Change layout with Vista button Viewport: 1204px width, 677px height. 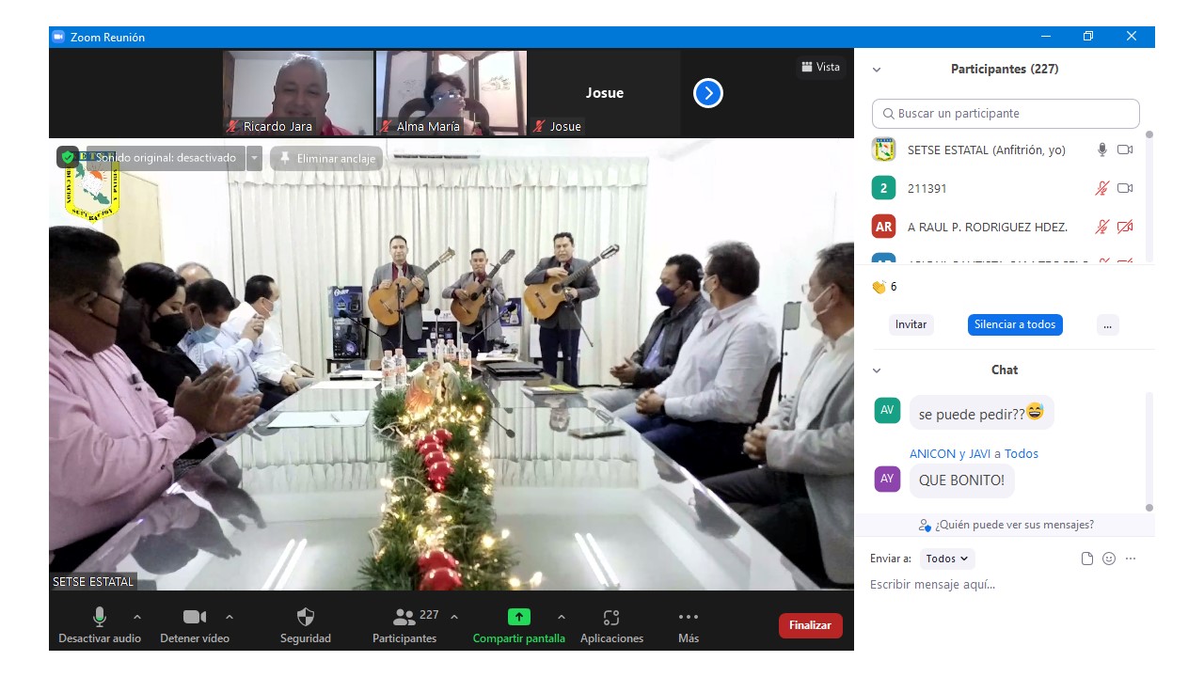click(x=820, y=67)
